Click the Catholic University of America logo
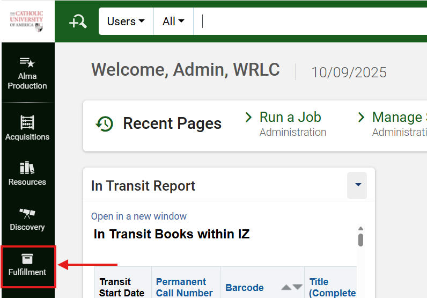 click(x=27, y=21)
